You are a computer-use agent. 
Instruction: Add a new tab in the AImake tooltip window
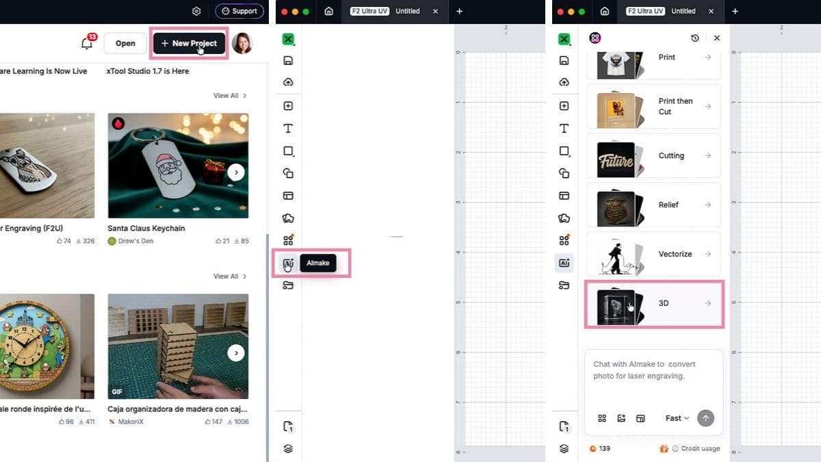point(459,11)
